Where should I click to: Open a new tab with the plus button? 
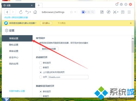[x=39, y=5]
